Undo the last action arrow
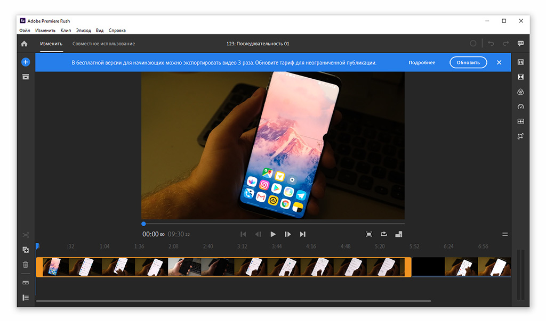546x321 pixels. click(491, 44)
